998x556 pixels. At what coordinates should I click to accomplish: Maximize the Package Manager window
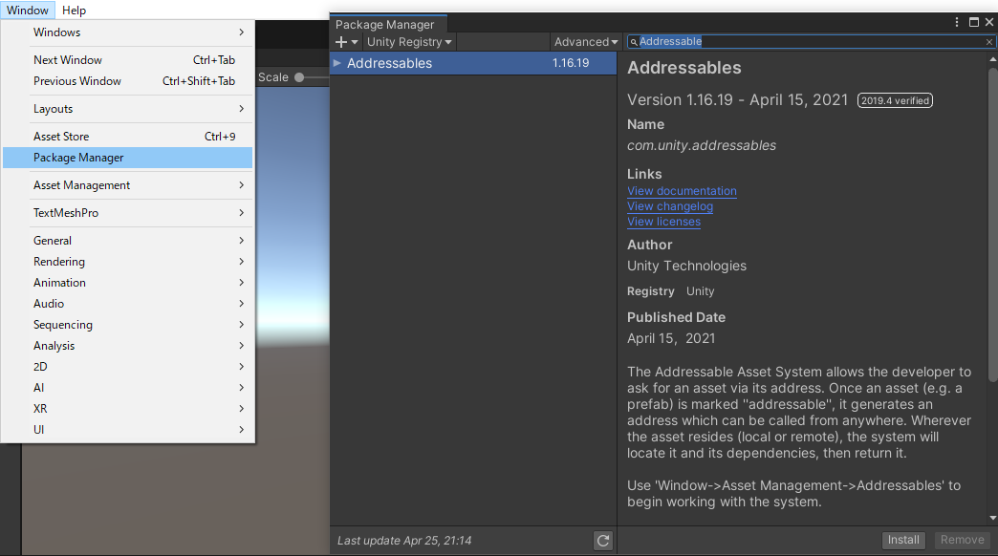coord(974,21)
